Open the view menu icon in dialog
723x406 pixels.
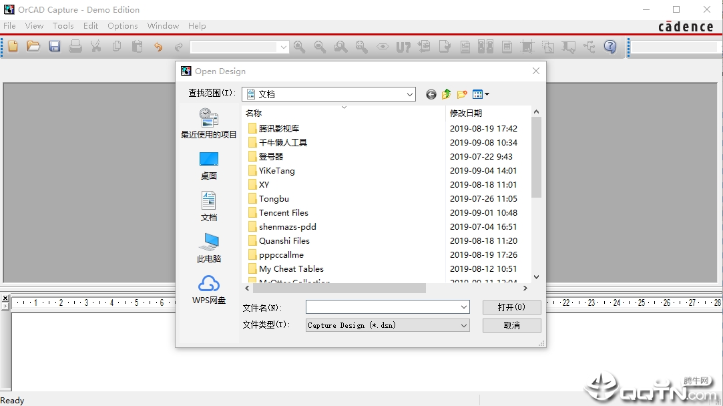point(481,95)
